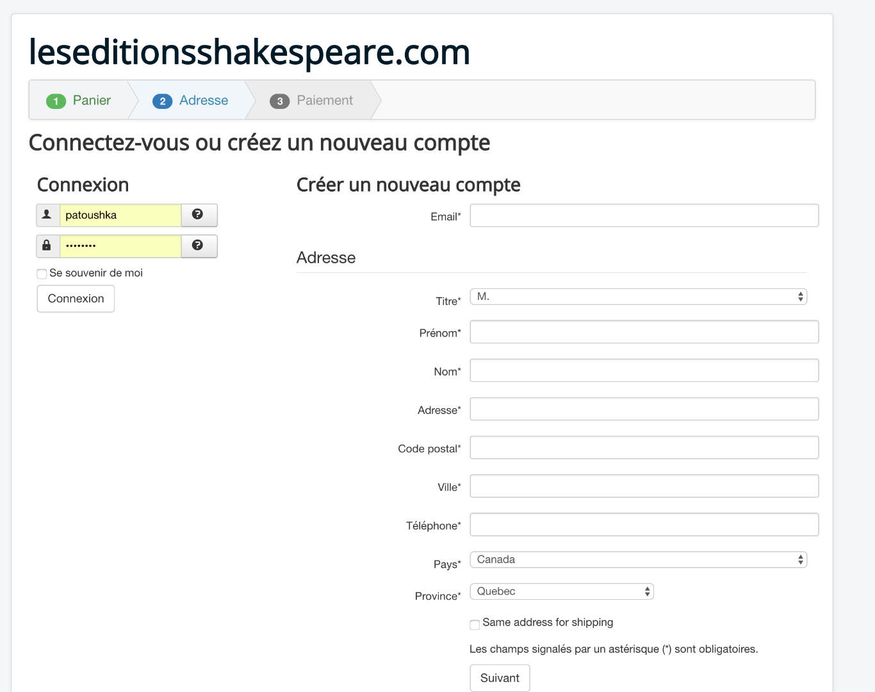Select the Paiement step tab
The image size is (875, 692).
[324, 101]
